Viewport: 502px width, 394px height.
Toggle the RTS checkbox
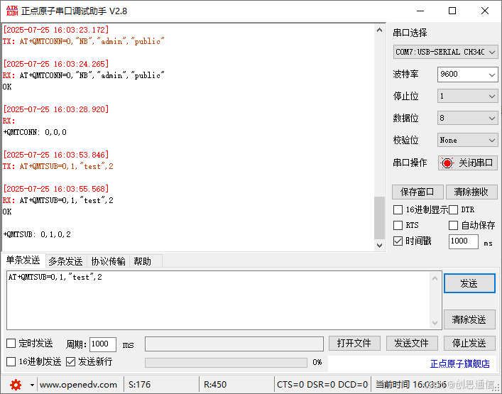[398, 225]
